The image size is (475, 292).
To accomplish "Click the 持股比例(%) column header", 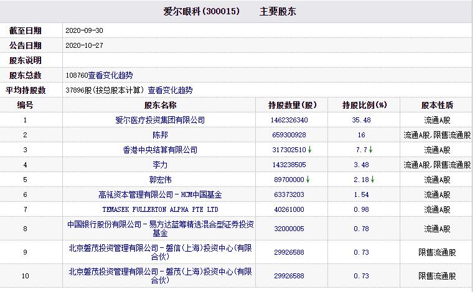I will coord(364,105).
